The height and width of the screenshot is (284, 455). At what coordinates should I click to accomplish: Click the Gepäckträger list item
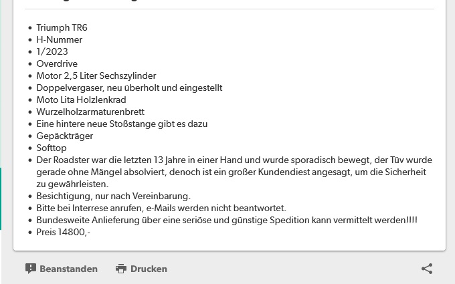click(65, 136)
